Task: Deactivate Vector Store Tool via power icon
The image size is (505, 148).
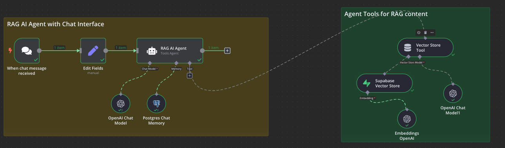Action: tap(419, 32)
